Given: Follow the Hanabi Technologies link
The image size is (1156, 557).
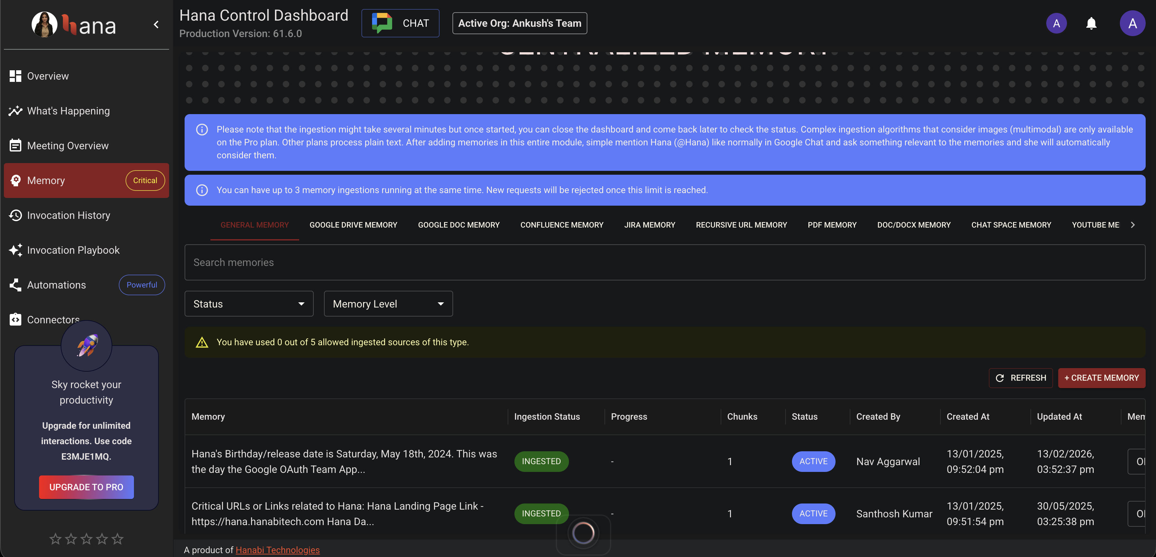Looking at the screenshot, I should 277,550.
